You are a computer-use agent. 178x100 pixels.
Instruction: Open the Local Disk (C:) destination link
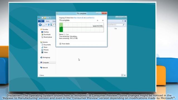(x=90, y=18)
